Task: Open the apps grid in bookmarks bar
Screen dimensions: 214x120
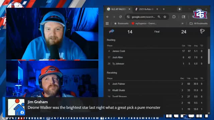Action: coord(107,24)
